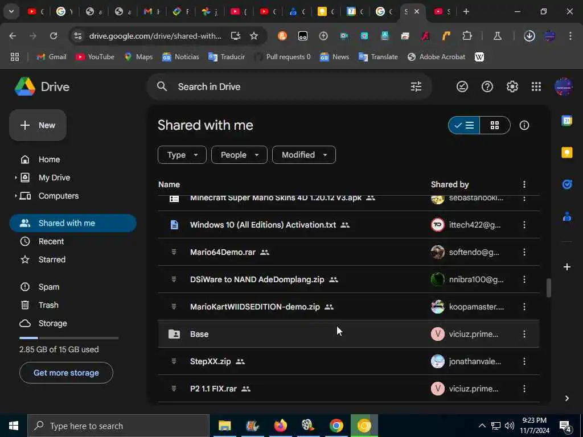Open the Help question mark icon
This screenshot has height=437, width=583.
pos(487,86)
